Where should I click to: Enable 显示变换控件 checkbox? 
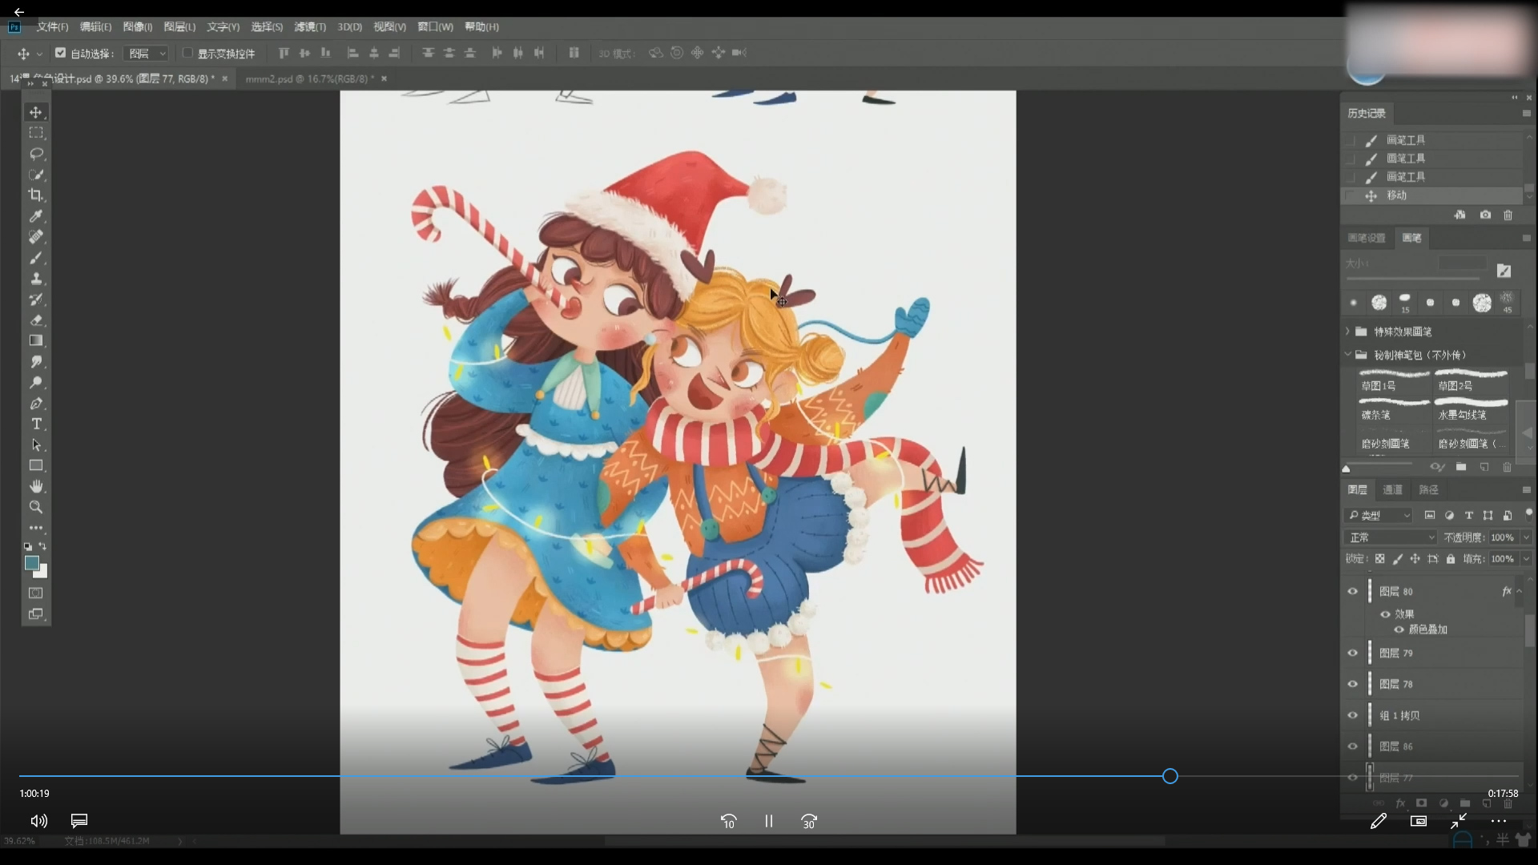(187, 53)
